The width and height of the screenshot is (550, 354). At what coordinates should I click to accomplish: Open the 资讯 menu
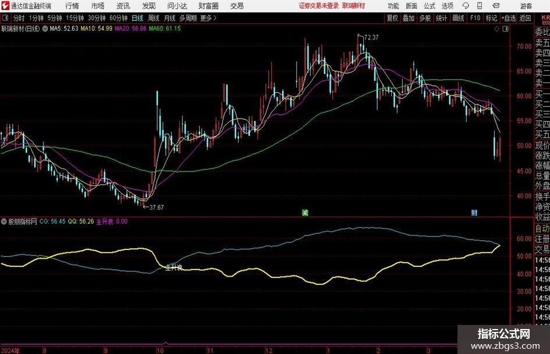(x=123, y=6)
